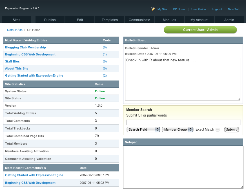This screenshot has width=246, height=190.
Task: Open the About This Site entry
Action: 17,68
